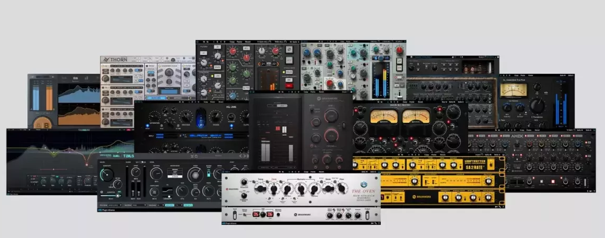This screenshot has width=605, height=238.
Task: Click the SA2RATE label on the Looptrotter unit
Action: coord(475,167)
